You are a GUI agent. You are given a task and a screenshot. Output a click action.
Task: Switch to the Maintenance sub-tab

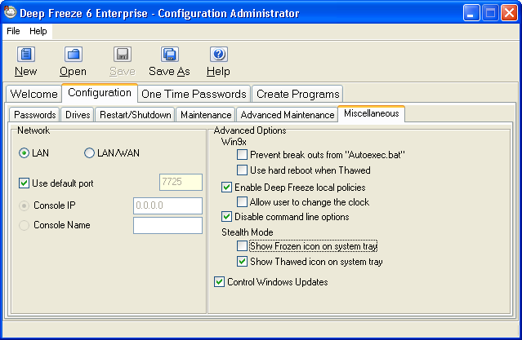coord(206,115)
